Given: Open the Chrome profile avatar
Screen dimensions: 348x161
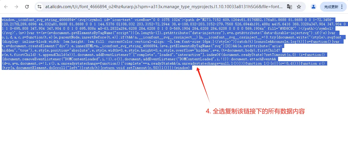Looking at the screenshot, I should 313,7.
